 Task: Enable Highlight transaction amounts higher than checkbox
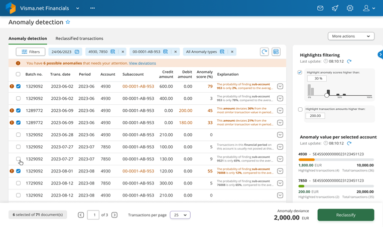tap(300, 109)
